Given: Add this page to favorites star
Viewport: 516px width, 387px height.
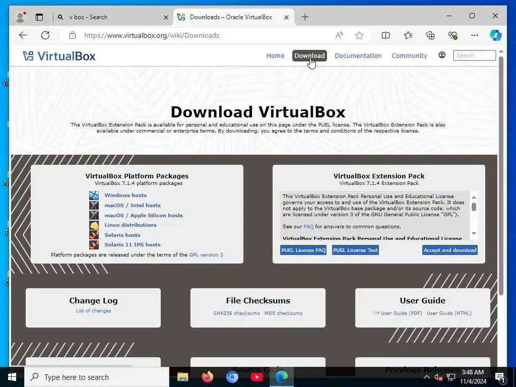Looking at the screenshot, I should click(359, 35).
